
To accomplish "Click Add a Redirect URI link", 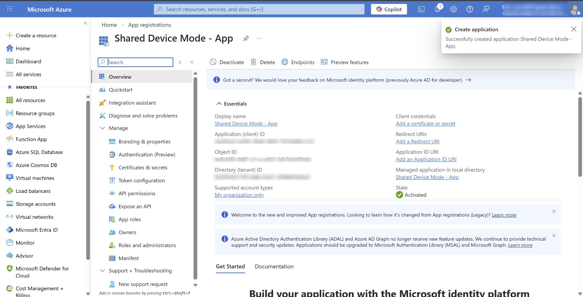I will click(x=417, y=141).
